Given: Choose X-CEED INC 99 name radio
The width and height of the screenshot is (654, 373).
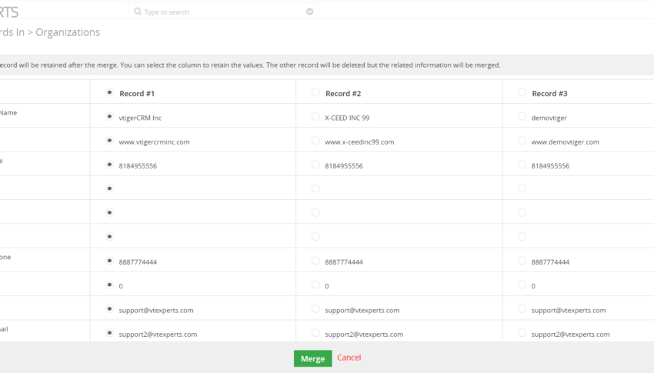Looking at the screenshot, I should pos(315,117).
